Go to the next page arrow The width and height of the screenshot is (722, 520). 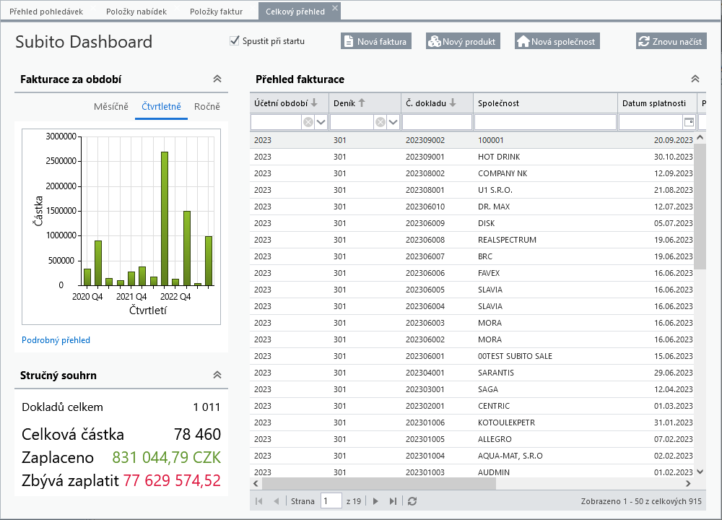pos(375,501)
